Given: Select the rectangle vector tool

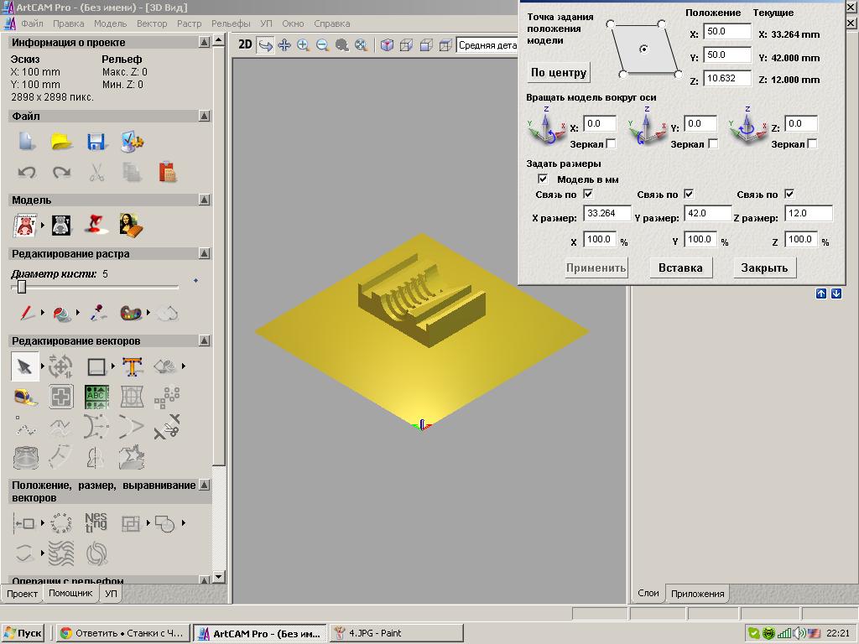Looking at the screenshot, I should coord(96,366).
